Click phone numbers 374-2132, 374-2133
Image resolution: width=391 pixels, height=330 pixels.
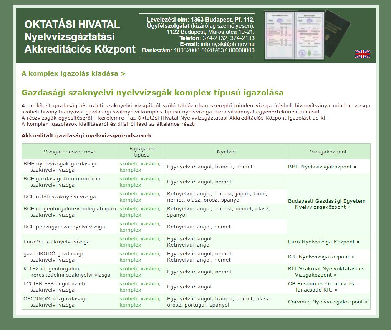229,38
